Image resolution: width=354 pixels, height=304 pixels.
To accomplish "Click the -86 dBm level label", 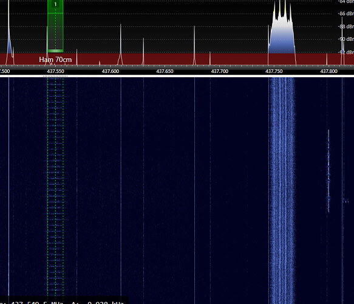I will coord(346,13).
